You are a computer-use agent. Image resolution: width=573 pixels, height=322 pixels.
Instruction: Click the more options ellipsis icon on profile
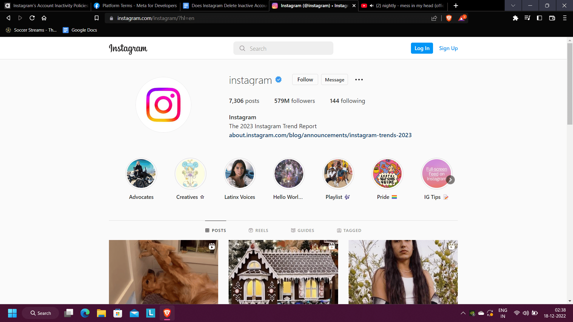pos(359,79)
